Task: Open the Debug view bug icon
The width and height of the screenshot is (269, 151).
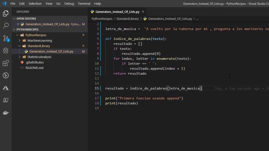Action: point(5,50)
